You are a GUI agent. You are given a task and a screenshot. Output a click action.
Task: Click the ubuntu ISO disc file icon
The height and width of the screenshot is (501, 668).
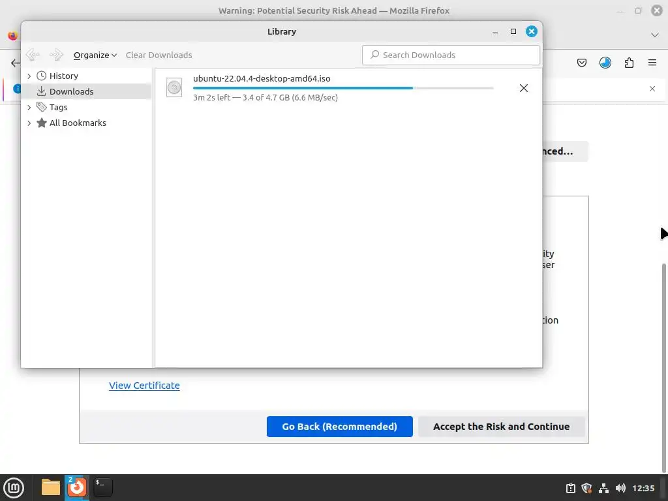click(174, 87)
